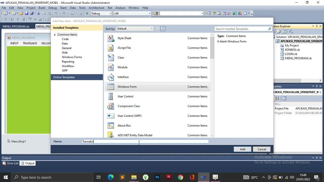324x182 pixels.
Task: Open Photoshop from the taskbar
Action: (157, 177)
